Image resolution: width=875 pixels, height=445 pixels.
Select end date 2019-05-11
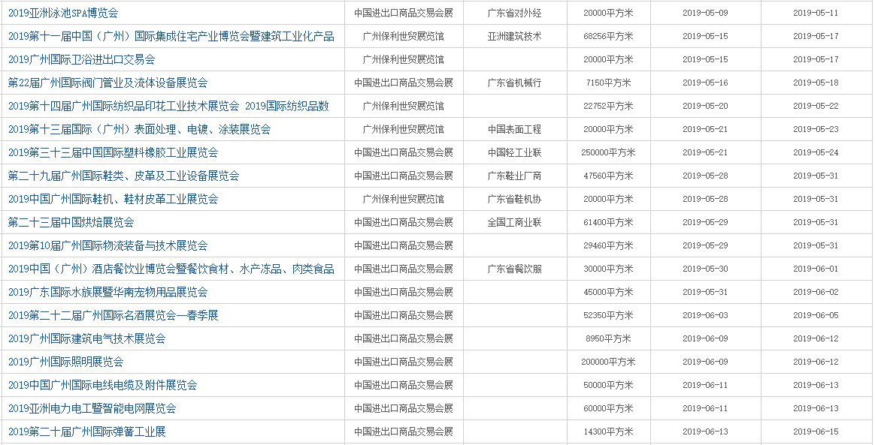point(816,13)
